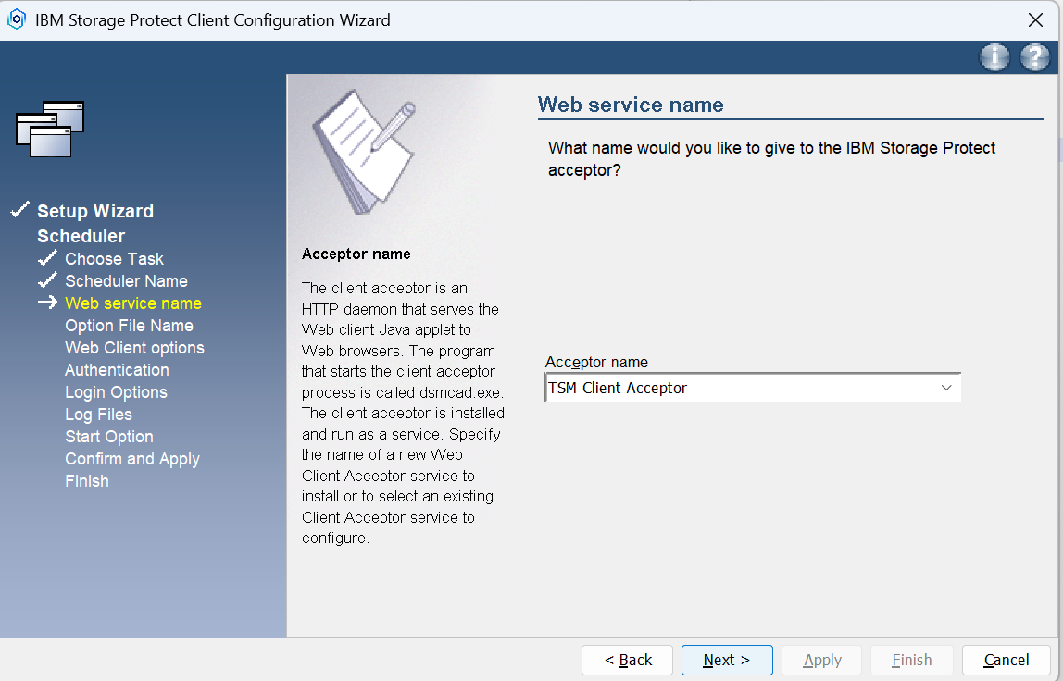The image size is (1063, 681).
Task: Select Confirm and Apply step
Action: coord(132,459)
